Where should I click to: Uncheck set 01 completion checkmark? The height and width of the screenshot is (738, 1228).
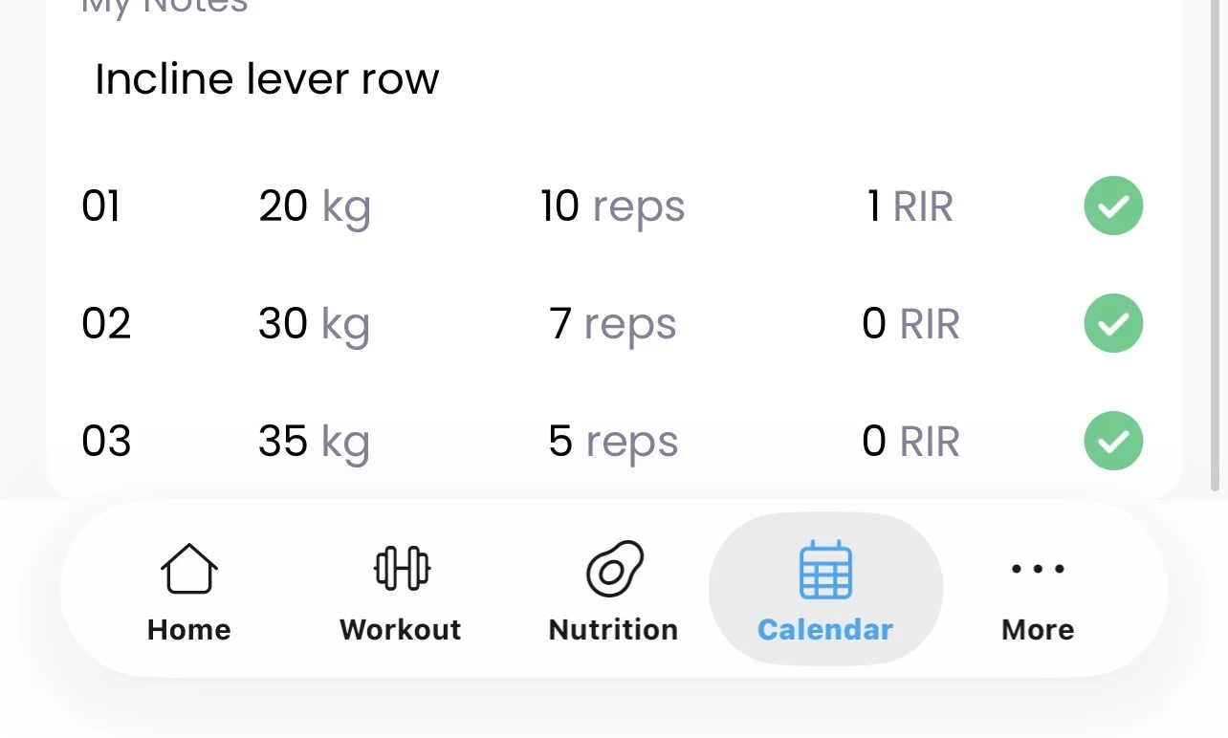[1113, 206]
